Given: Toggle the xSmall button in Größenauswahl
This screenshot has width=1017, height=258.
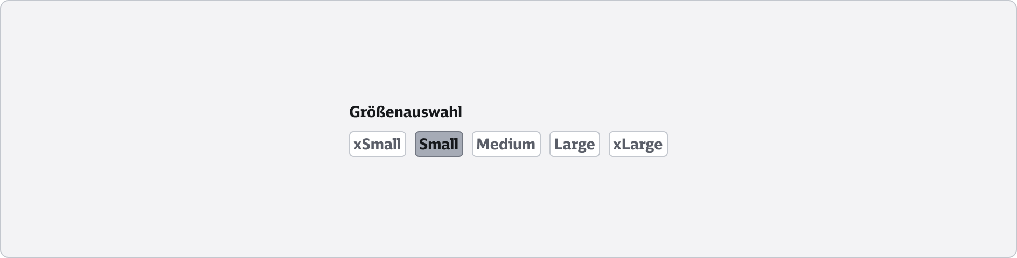Looking at the screenshot, I should pos(377,144).
